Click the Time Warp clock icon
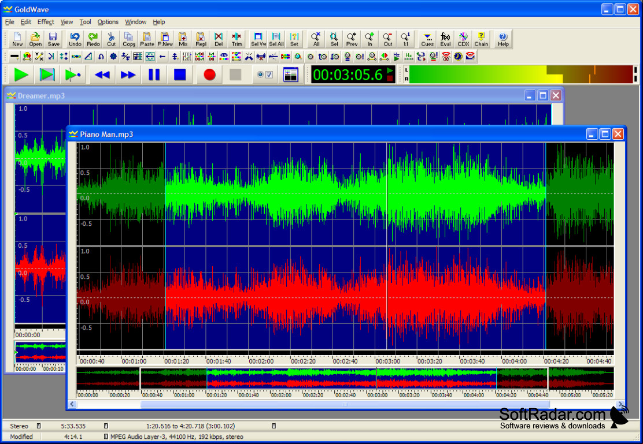Screen dimensions: 643x444 click(x=458, y=56)
